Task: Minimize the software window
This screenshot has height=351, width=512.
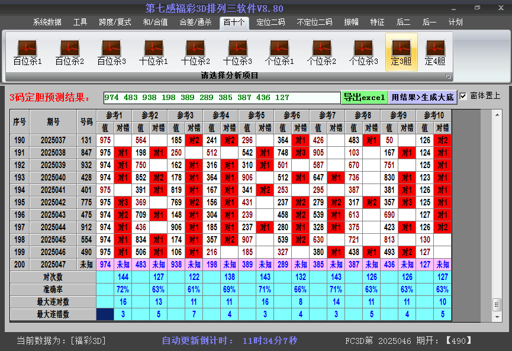Action: (454, 8)
